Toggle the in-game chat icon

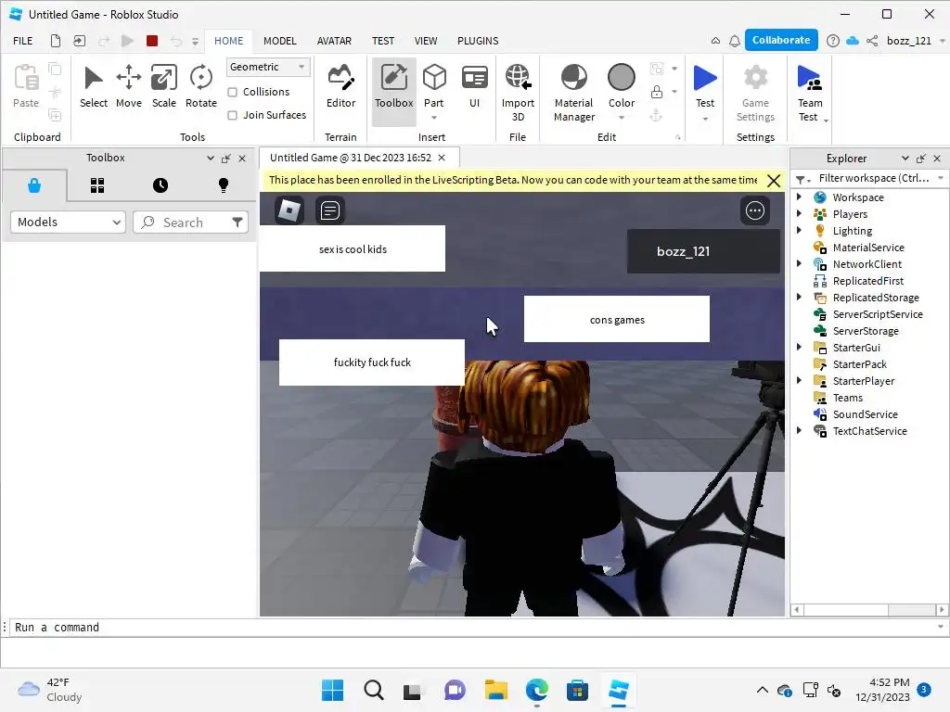[329, 210]
